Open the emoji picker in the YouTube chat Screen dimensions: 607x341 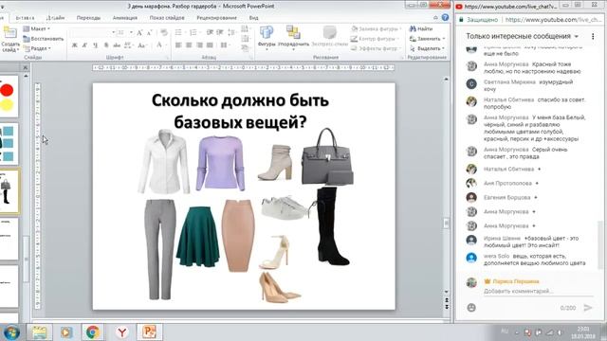coord(471,308)
